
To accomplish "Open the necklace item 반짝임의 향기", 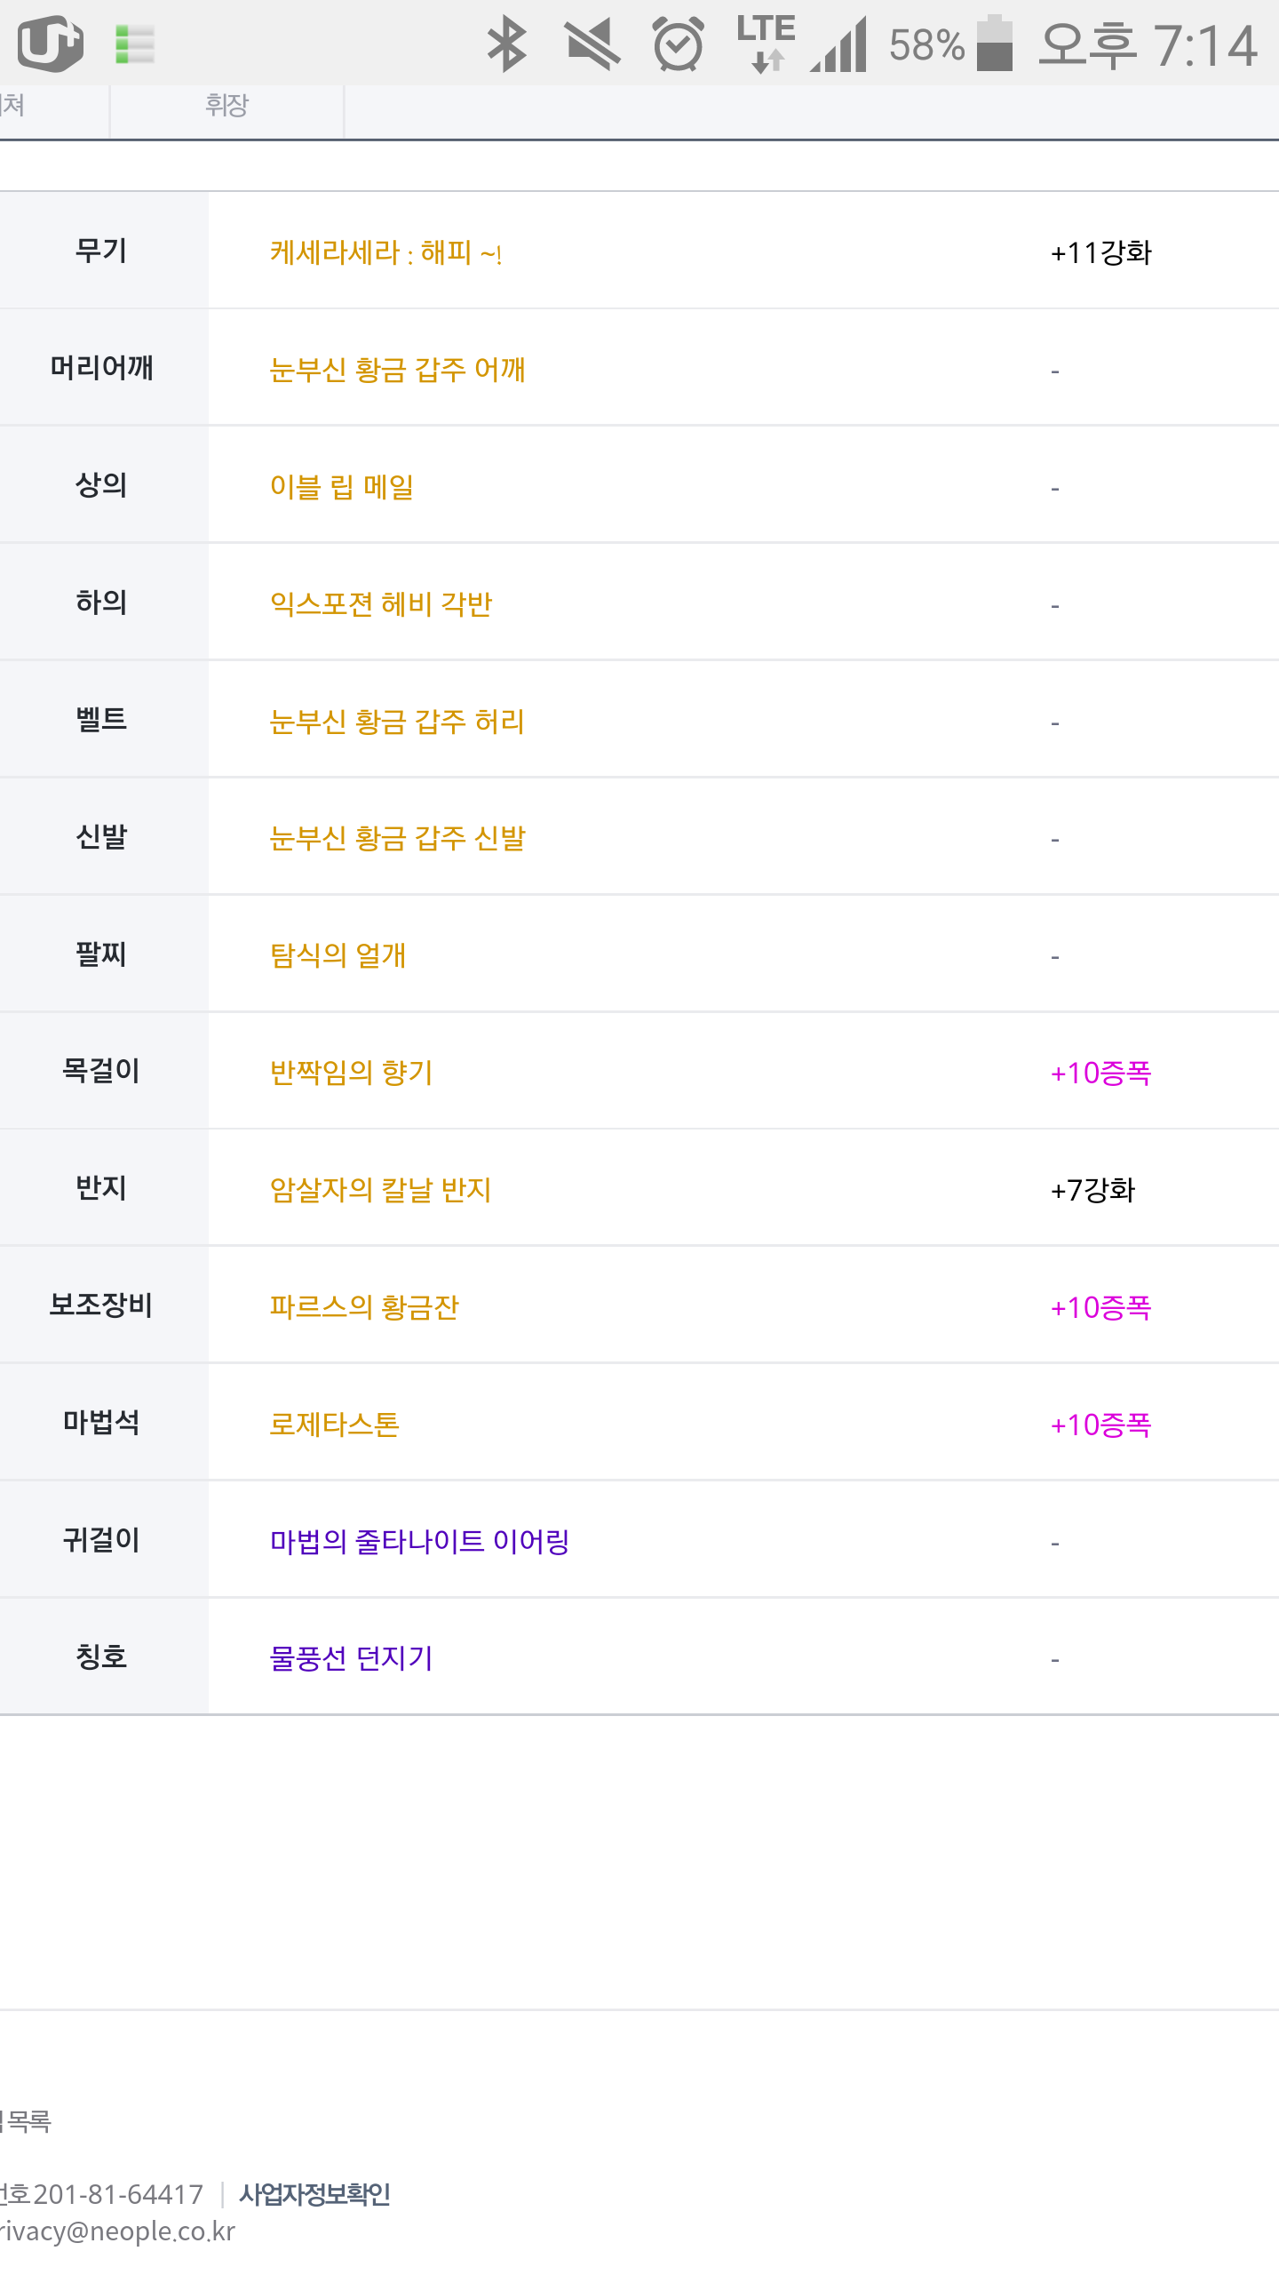I will click(x=351, y=1073).
